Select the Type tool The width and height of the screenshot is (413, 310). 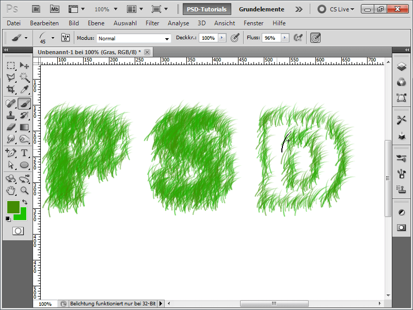pyautogui.click(x=24, y=153)
